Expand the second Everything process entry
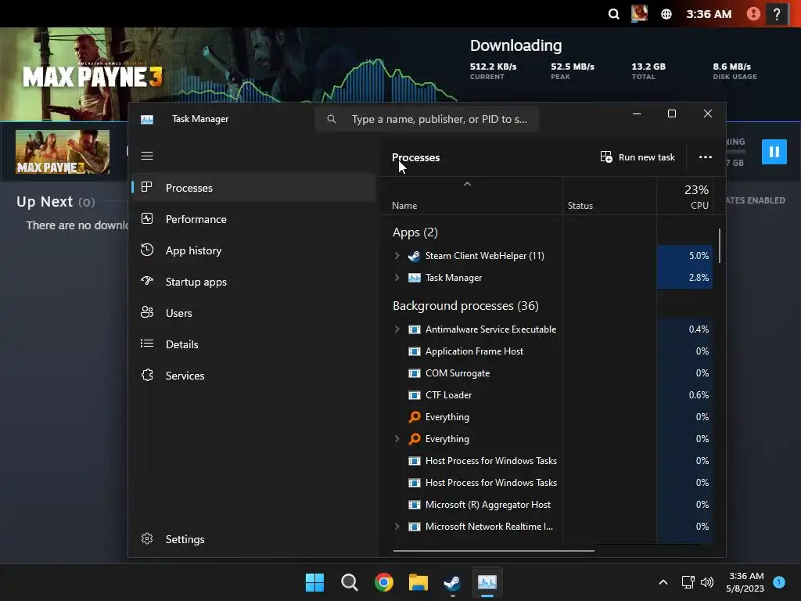The height and width of the screenshot is (601, 801). click(397, 438)
